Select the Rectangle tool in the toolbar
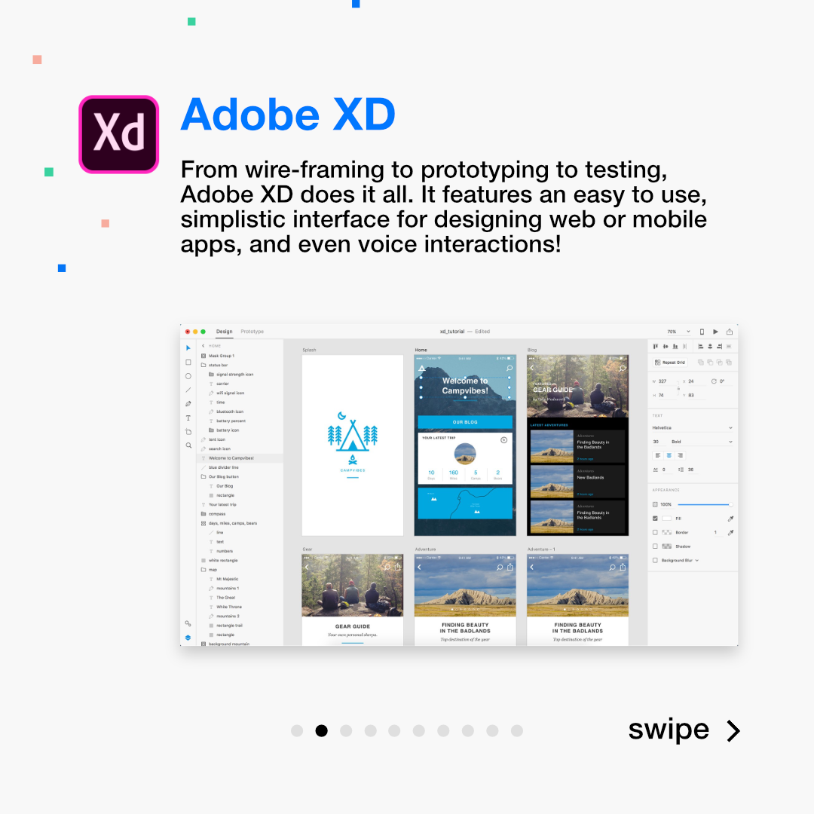The height and width of the screenshot is (814, 814). coord(188,362)
